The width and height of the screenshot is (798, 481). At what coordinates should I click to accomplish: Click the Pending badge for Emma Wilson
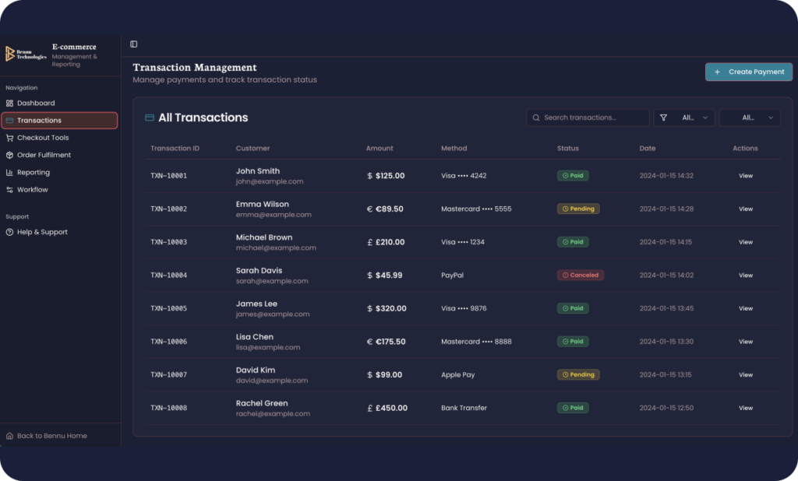point(578,209)
